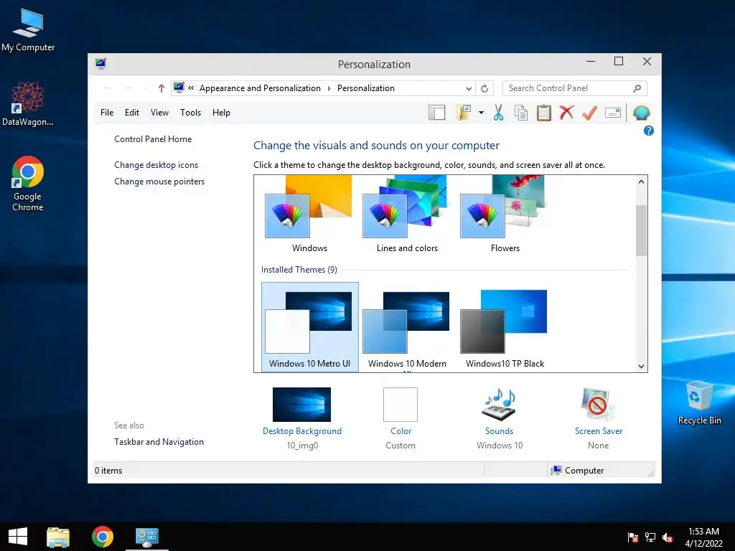Open the blue Help question mark icon
735x551 pixels.
coord(649,131)
